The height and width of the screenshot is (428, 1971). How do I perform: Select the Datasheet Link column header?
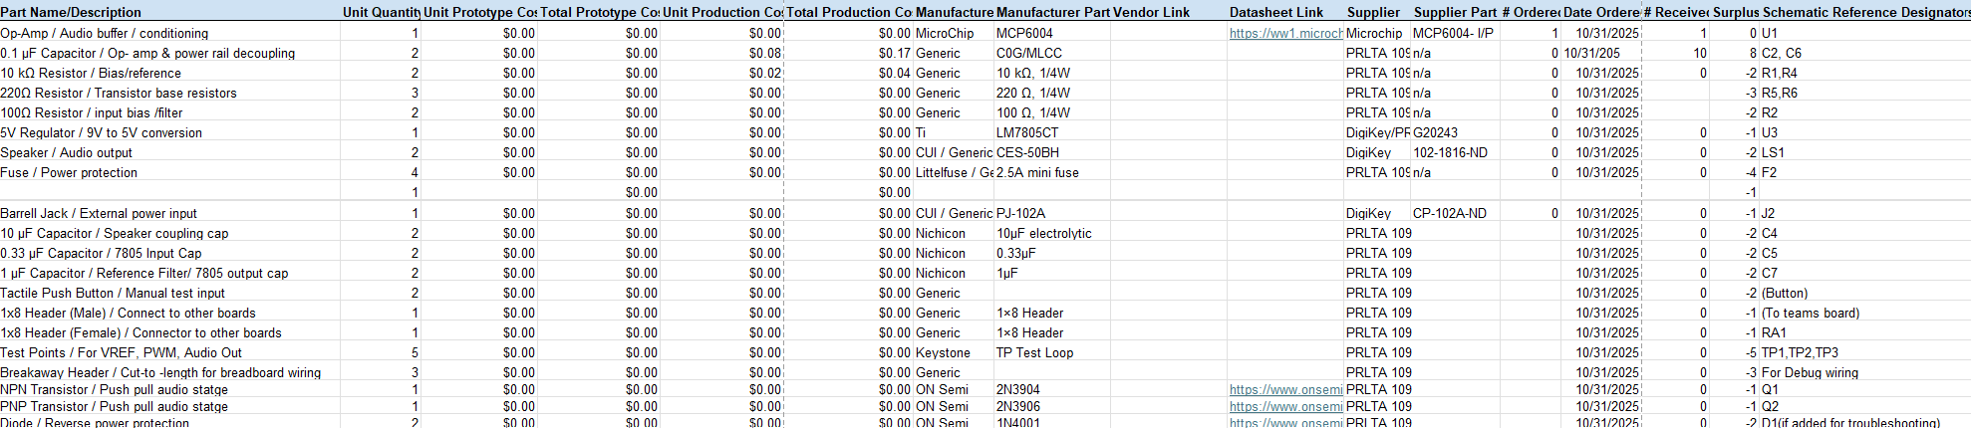click(x=1276, y=12)
